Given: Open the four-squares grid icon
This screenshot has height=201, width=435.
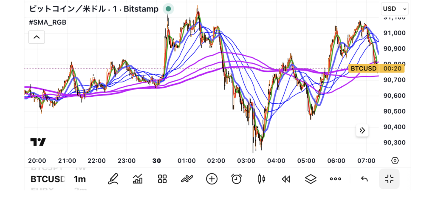Looking at the screenshot, I should tap(162, 179).
